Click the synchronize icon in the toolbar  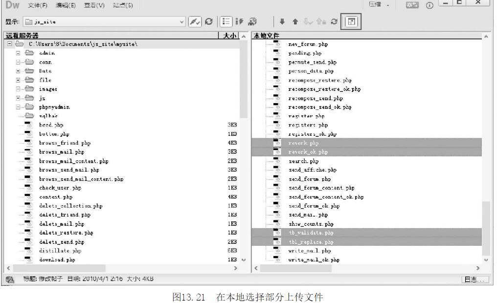click(335, 22)
